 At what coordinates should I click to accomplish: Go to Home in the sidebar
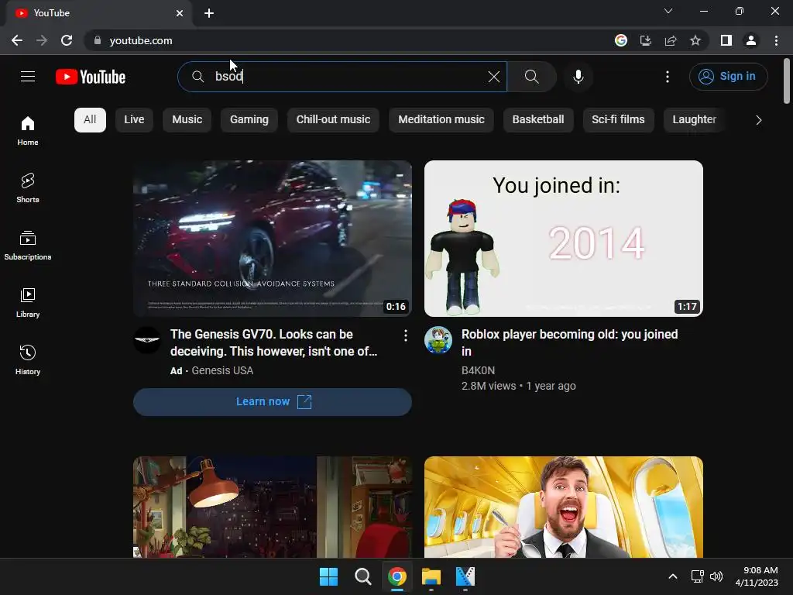[28, 131]
